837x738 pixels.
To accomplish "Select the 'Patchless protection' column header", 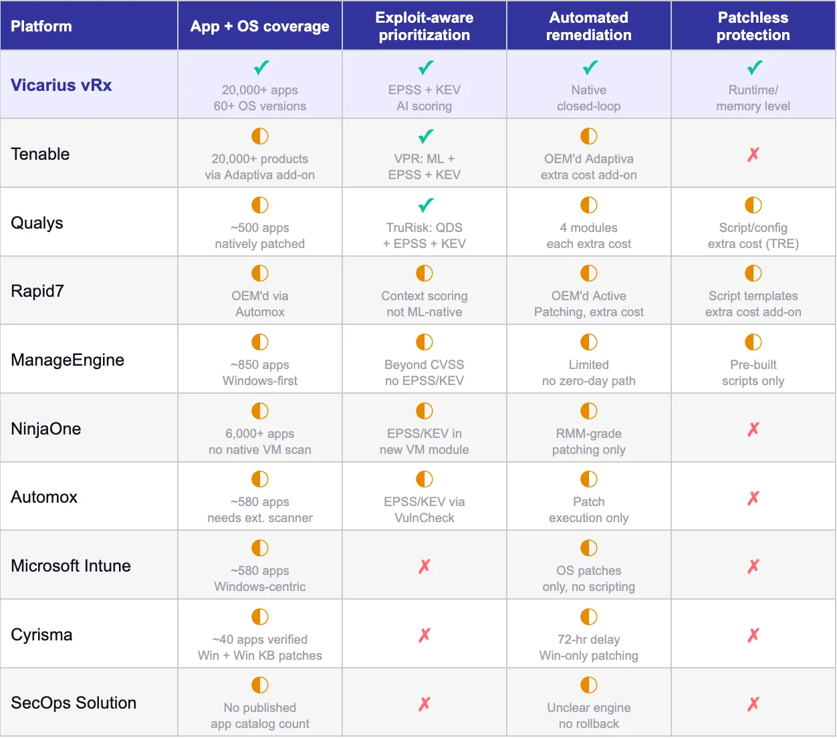I will click(753, 26).
